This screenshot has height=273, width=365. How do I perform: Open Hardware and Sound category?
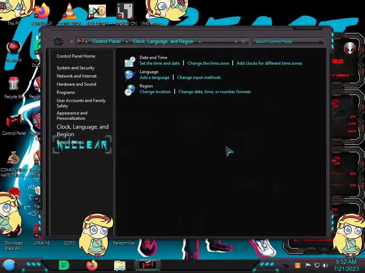point(76,84)
